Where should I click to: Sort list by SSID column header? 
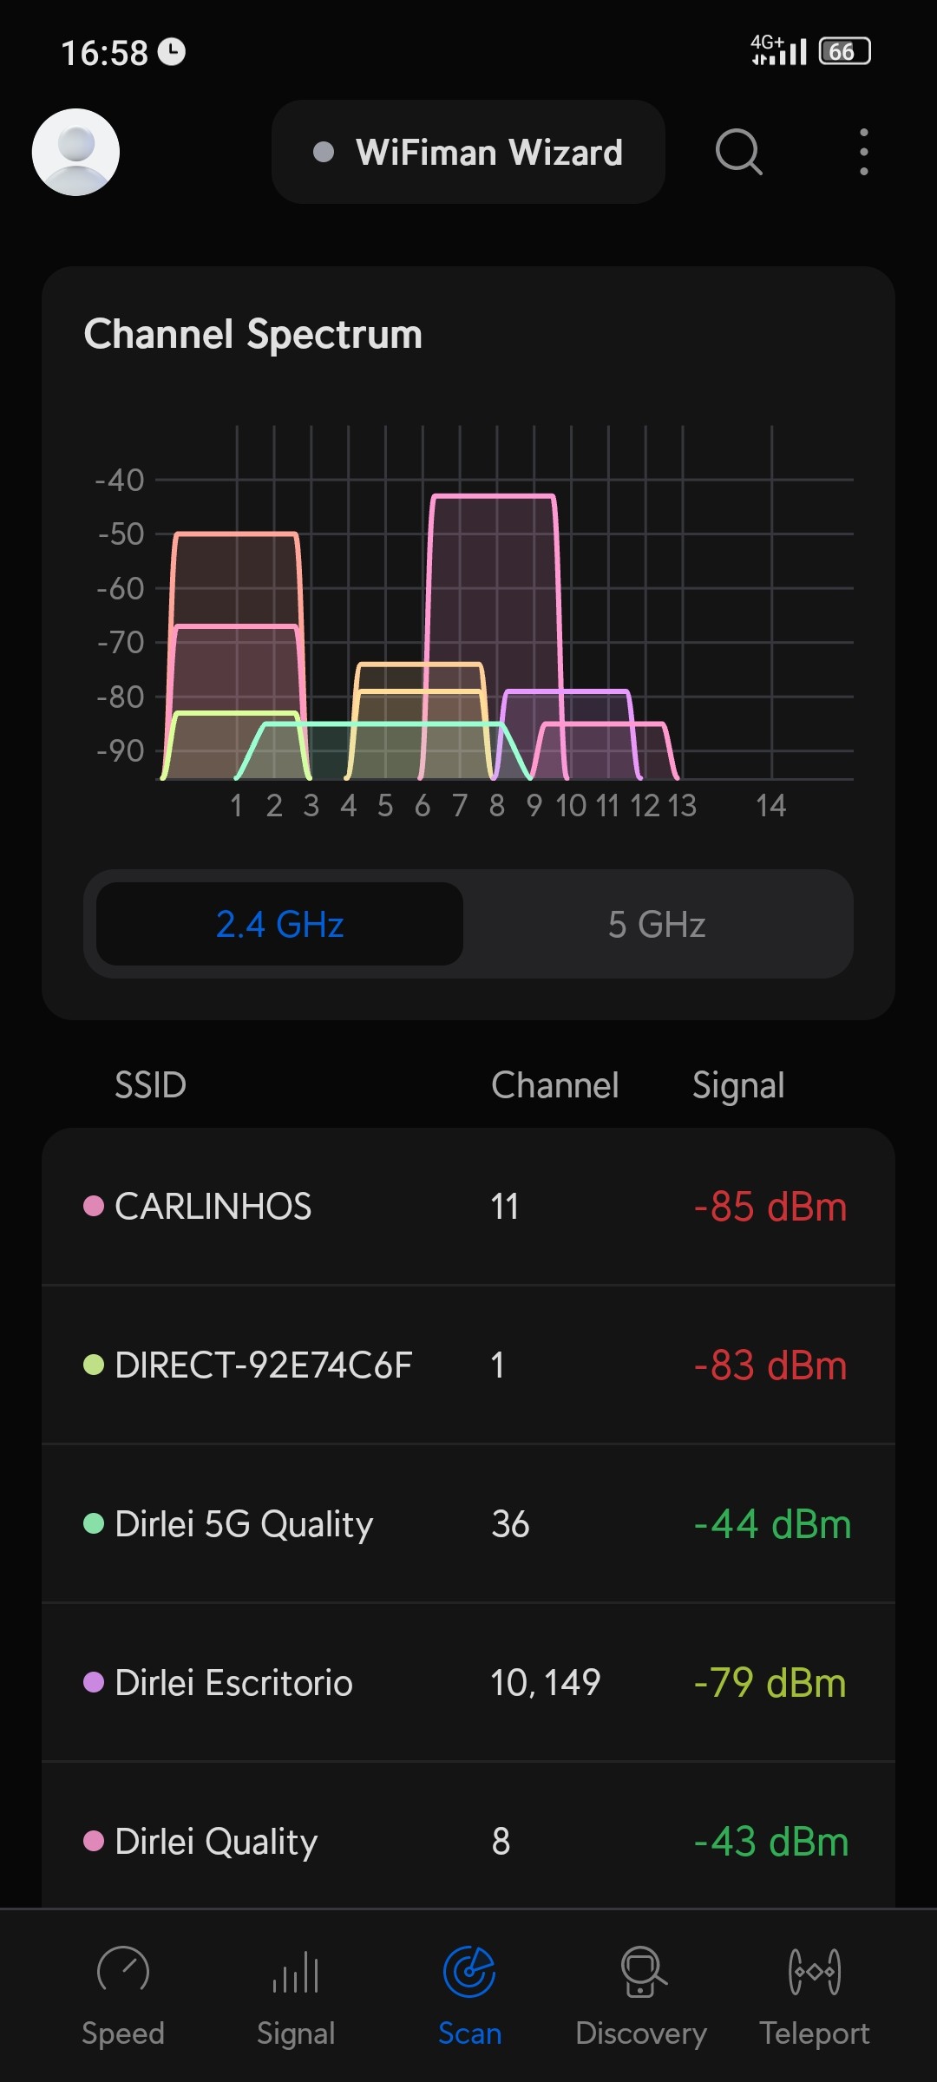pos(151,1085)
